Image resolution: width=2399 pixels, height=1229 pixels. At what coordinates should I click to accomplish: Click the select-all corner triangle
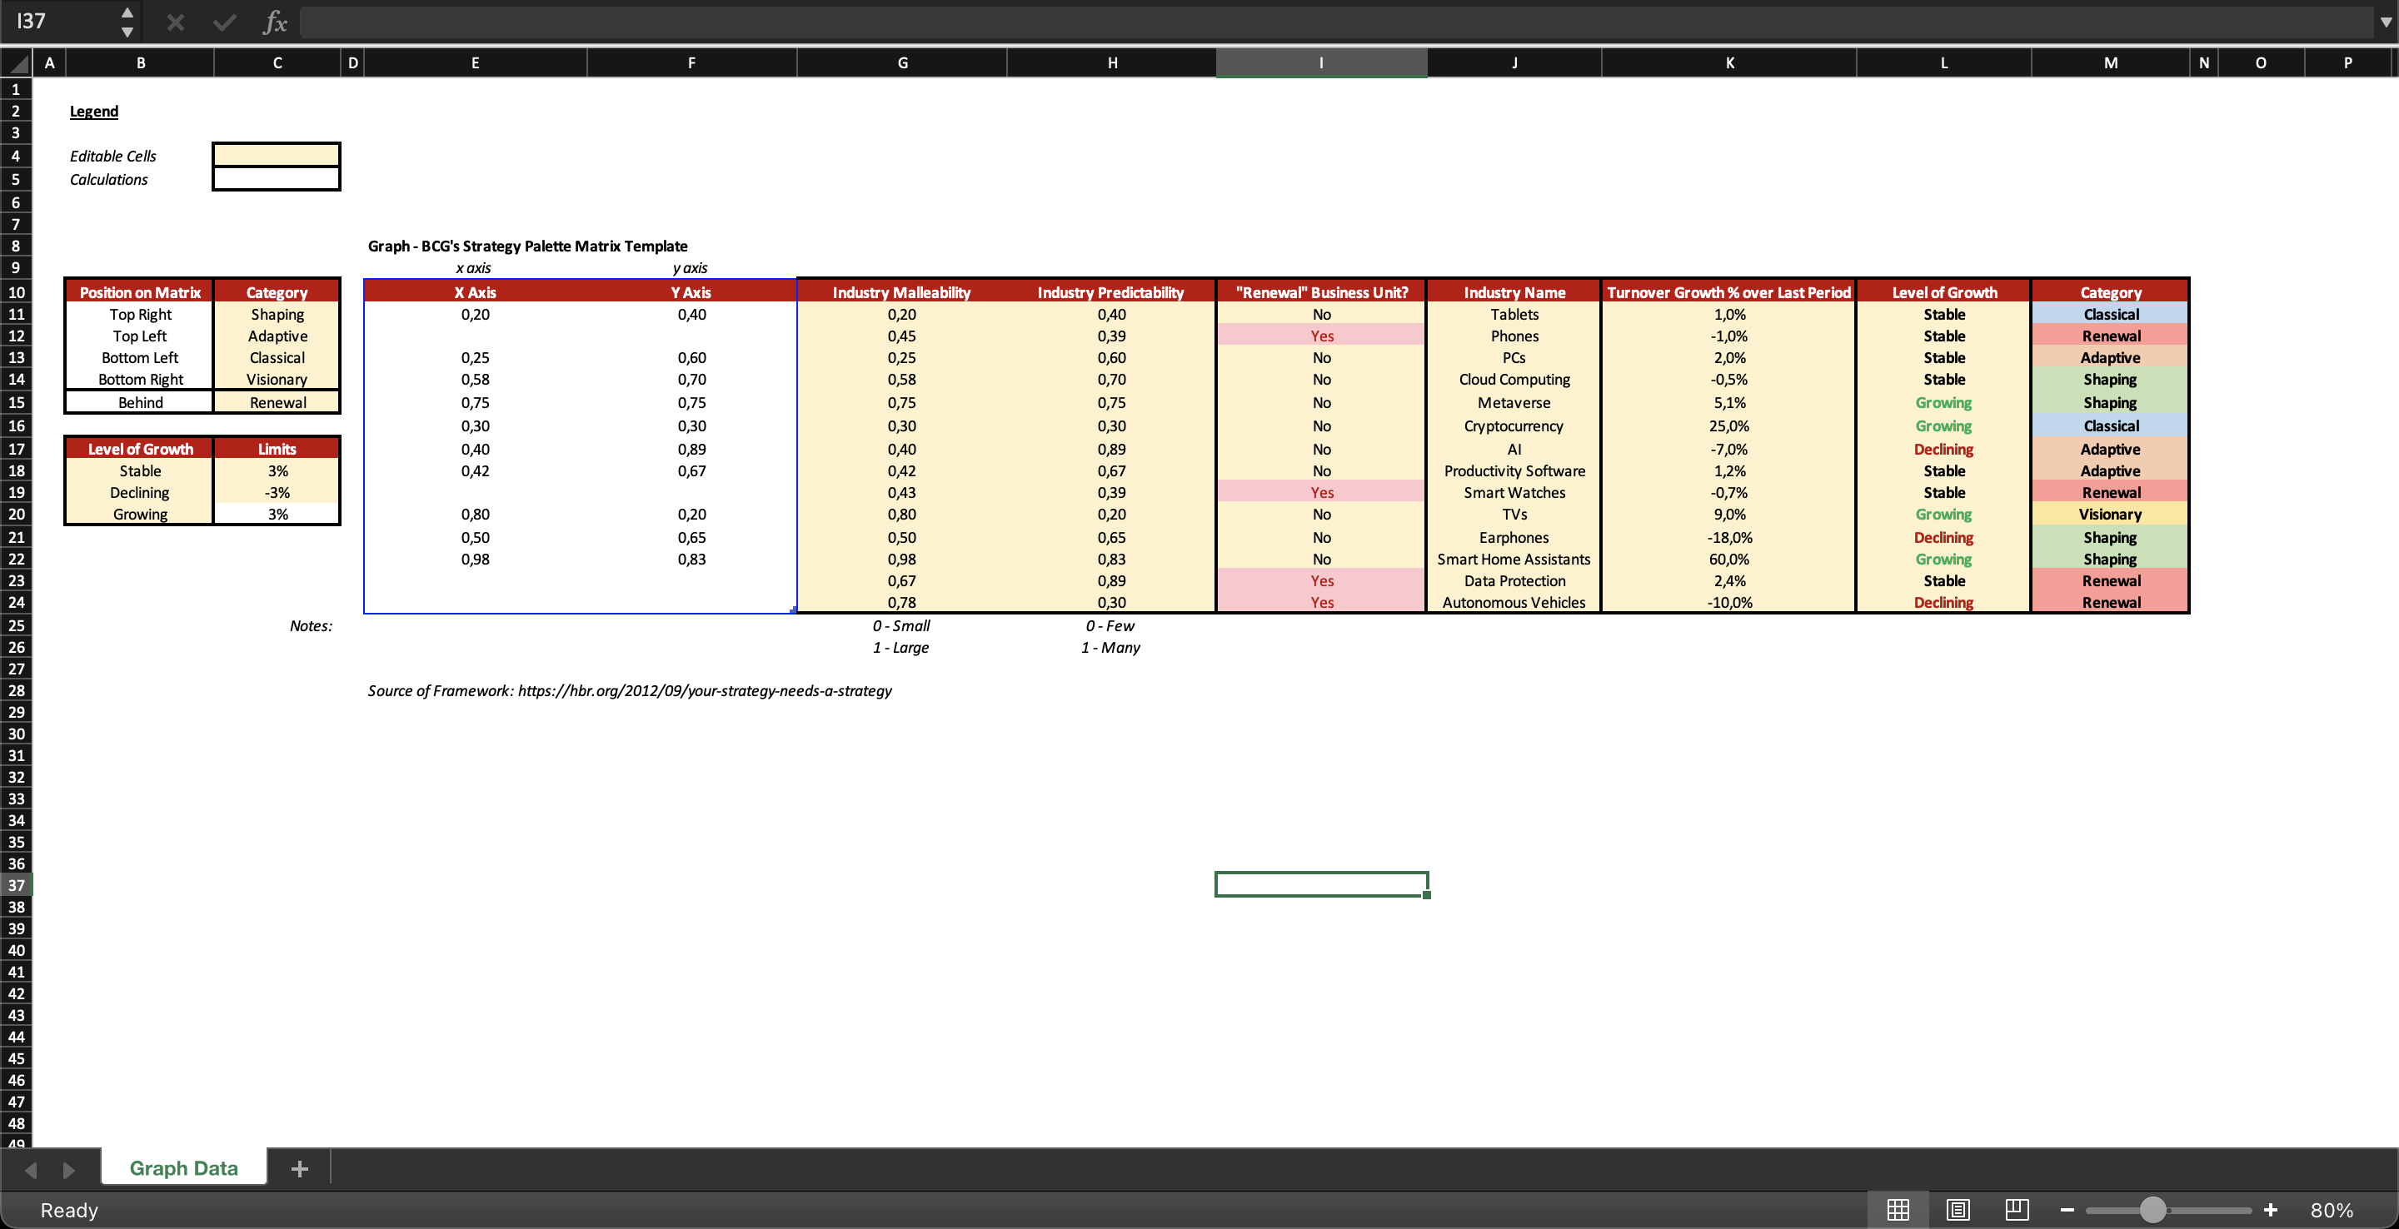[17, 63]
